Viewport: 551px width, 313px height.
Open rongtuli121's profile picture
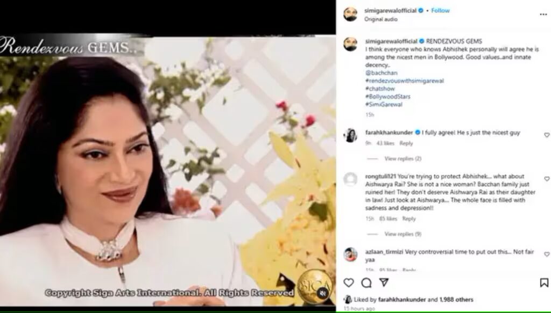pos(350,179)
